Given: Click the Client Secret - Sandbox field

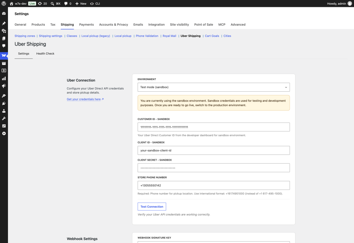Looking at the screenshot, I should (x=213, y=168).
